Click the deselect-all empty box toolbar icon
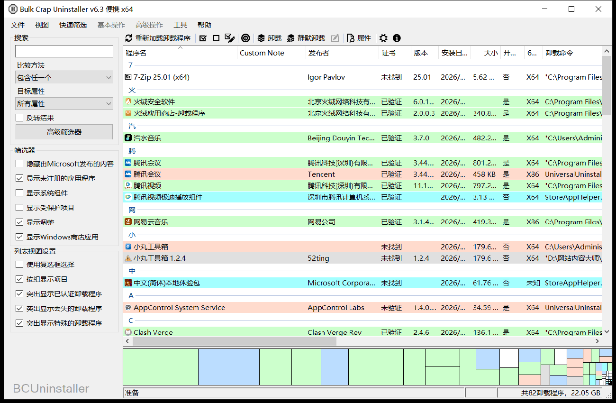Screen dimensions: 616x403 point(216,38)
